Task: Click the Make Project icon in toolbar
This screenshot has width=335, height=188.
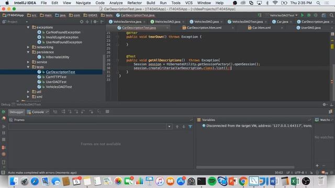Action: [x=260, y=15]
